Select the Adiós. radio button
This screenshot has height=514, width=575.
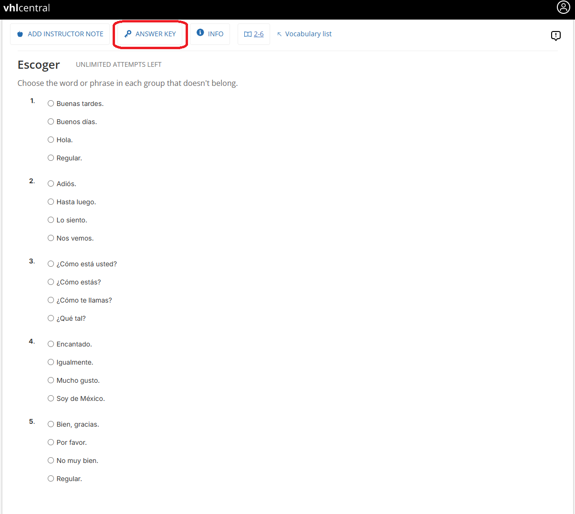pyautogui.click(x=51, y=184)
